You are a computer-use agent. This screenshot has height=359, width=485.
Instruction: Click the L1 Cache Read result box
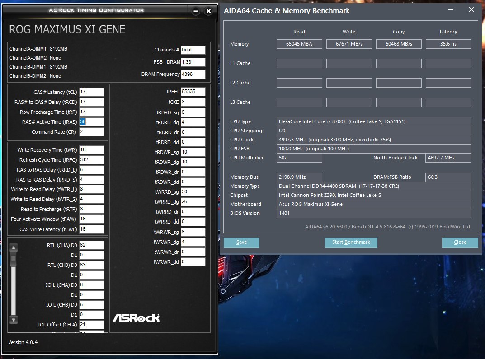pos(299,63)
